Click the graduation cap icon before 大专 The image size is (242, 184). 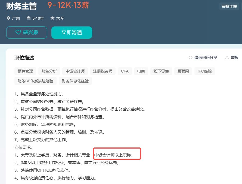[x=52, y=18]
